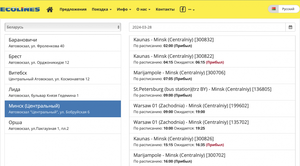Click the red Прибыл status at 16:35
Screen dimensions: 300x166
(215, 145)
